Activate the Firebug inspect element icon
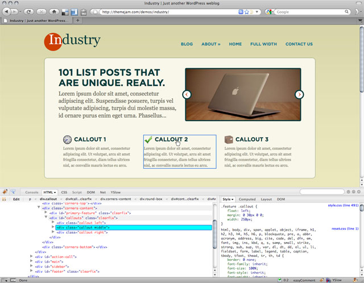Screen dimensions: 364x283 pos(13,192)
